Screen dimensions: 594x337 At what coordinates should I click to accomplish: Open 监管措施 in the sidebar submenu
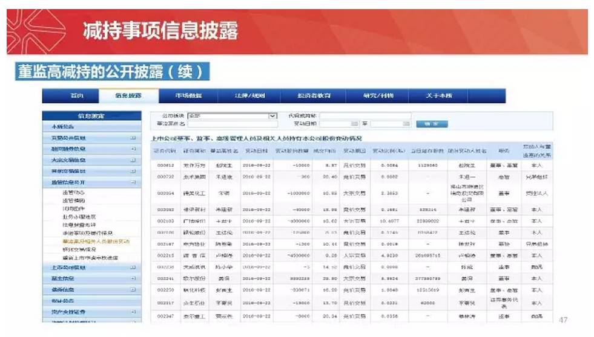pos(73,201)
